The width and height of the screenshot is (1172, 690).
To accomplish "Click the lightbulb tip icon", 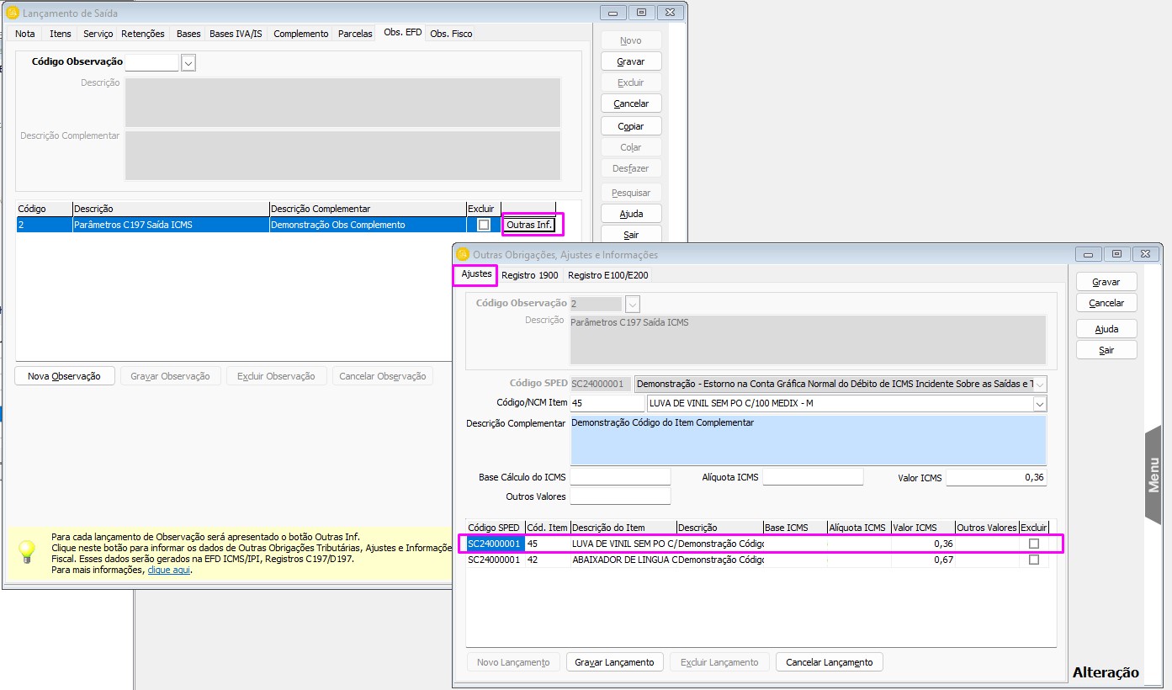I will [x=27, y=552].
